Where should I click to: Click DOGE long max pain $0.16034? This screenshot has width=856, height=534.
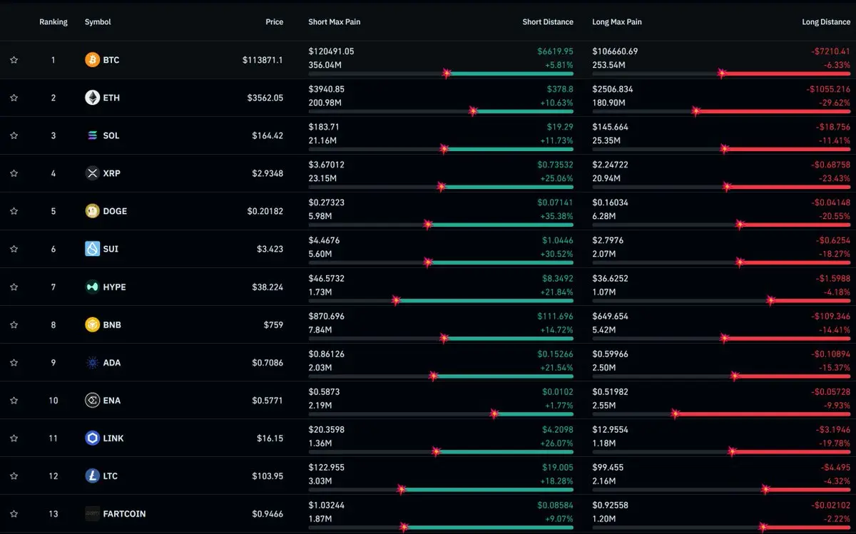point(611,202)
